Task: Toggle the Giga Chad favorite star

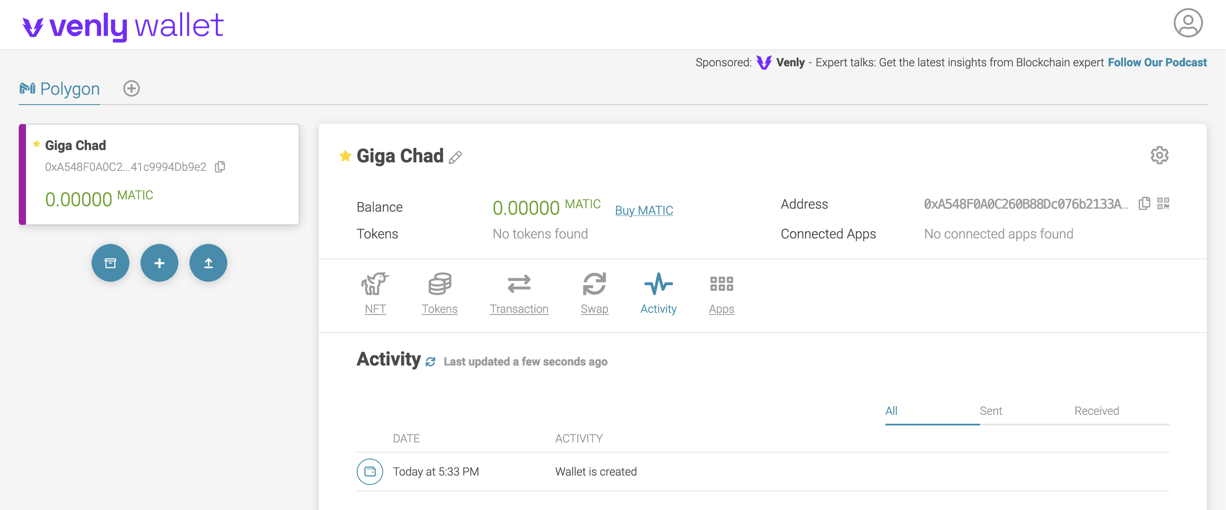Action: 345,156
